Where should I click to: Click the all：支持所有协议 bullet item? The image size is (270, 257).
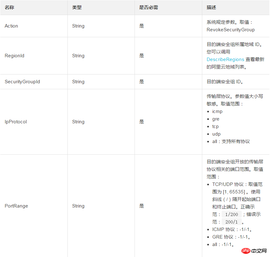(231, 141)
